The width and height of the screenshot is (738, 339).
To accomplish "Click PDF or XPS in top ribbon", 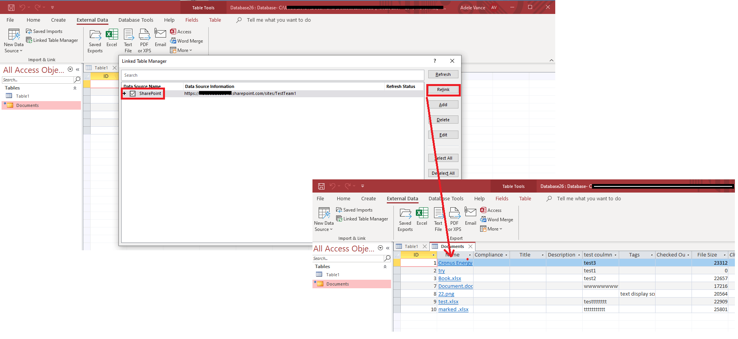I will click(144, 41).
